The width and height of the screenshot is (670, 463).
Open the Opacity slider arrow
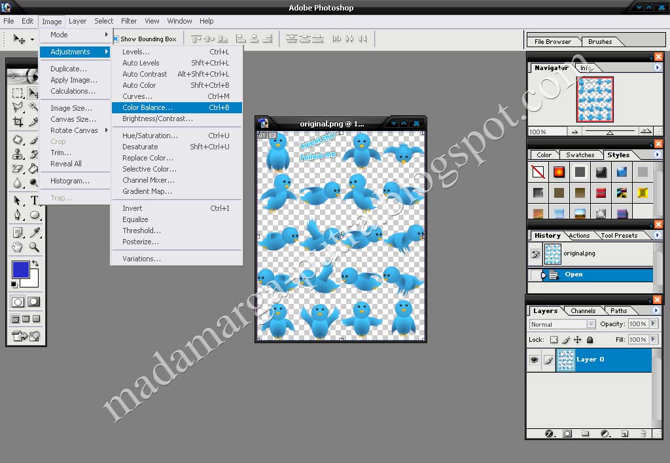click(x=653, y=324)
